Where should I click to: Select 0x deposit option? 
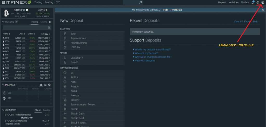(92, 73)
